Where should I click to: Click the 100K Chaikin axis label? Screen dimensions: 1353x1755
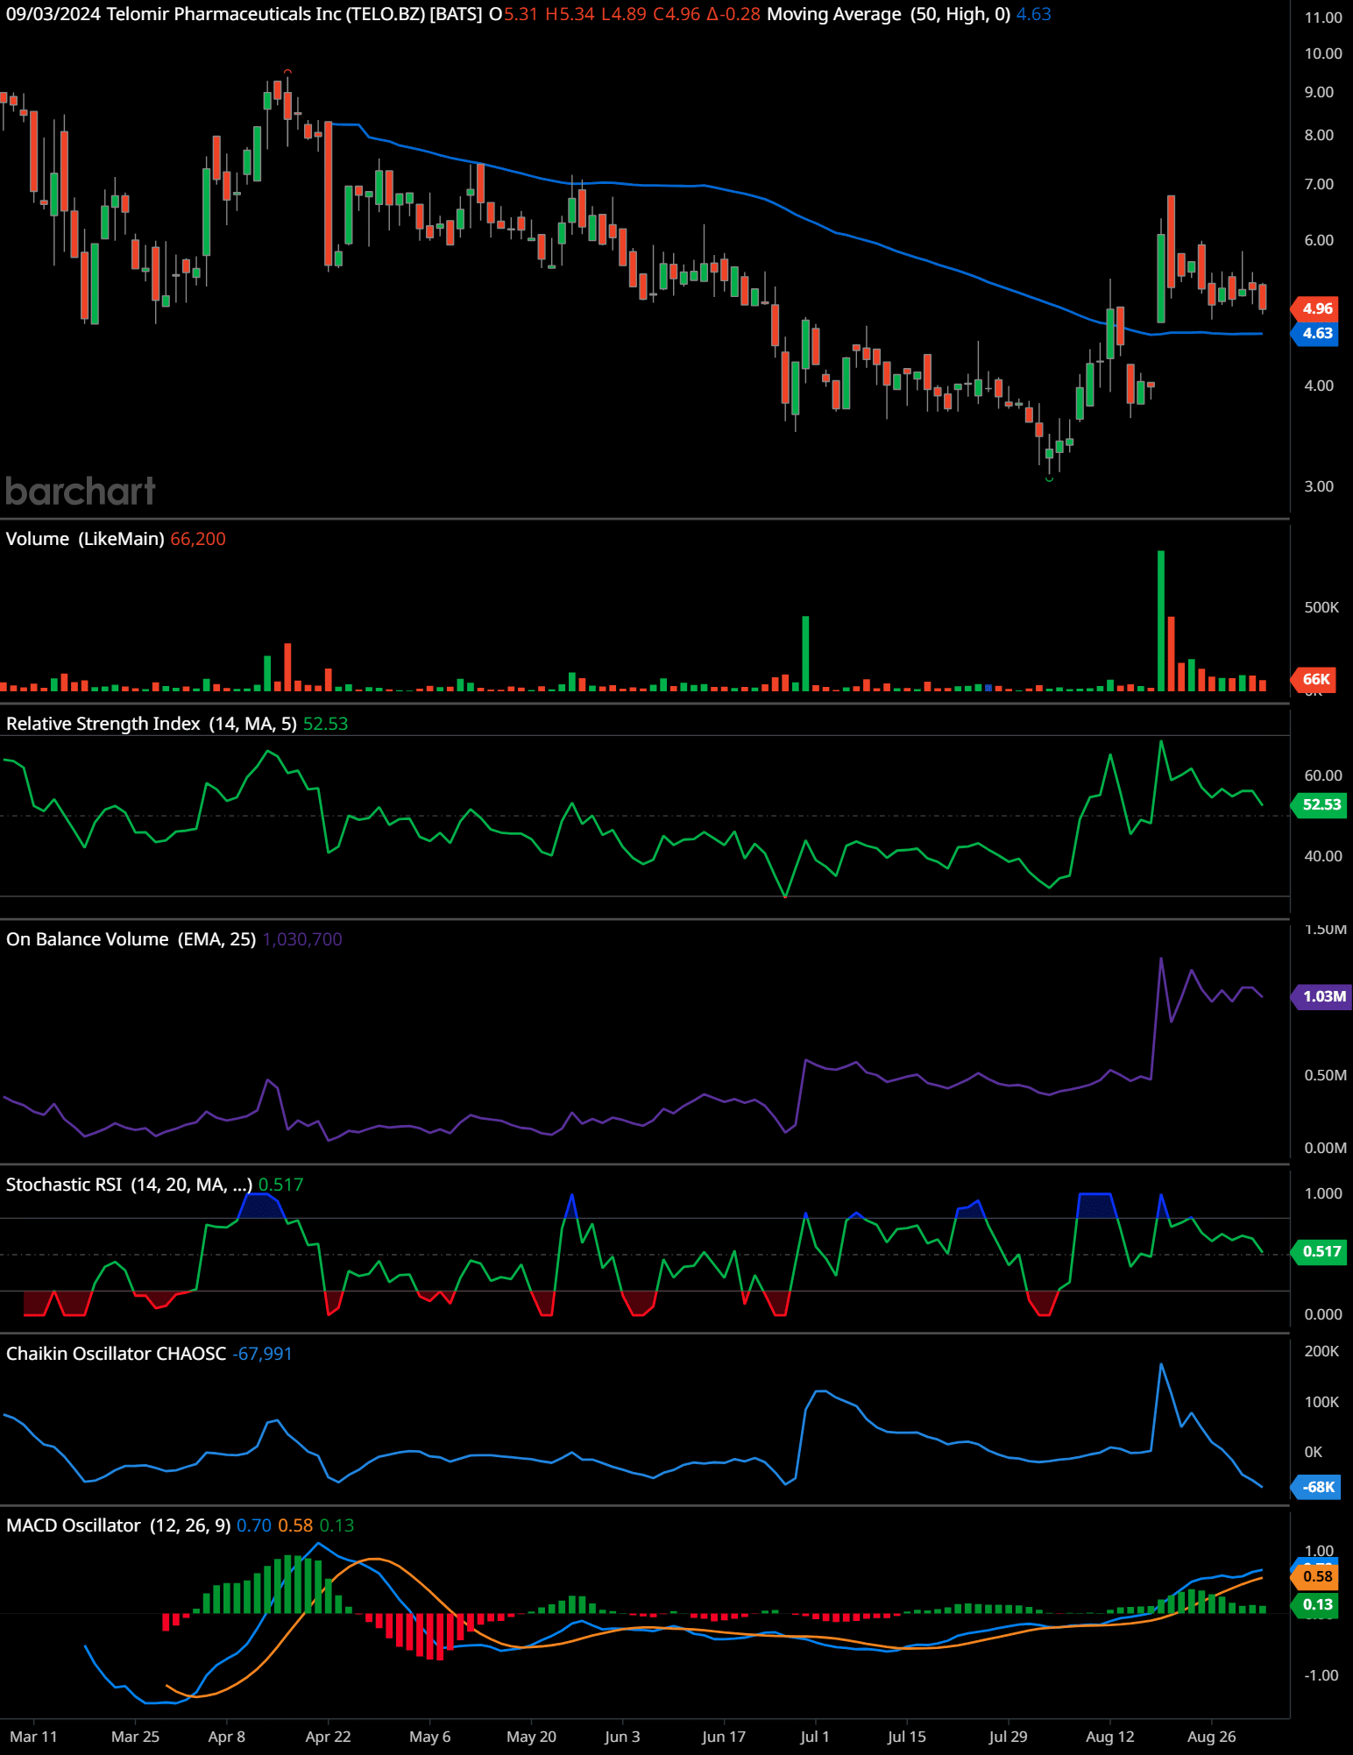coord(1321,1402)
